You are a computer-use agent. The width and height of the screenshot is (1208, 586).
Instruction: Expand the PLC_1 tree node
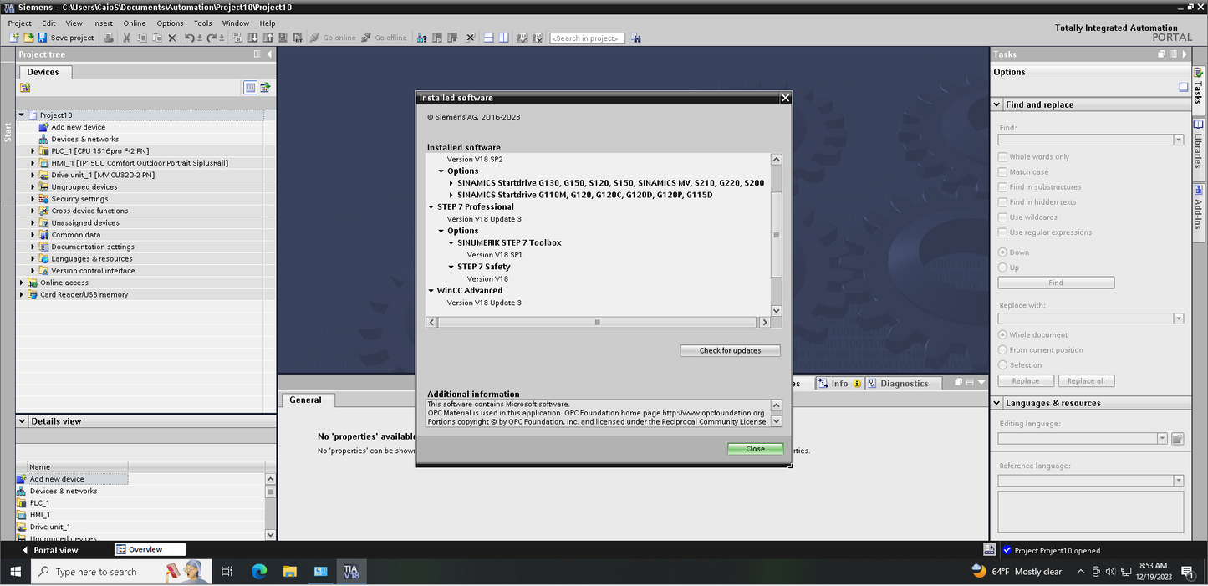tap(33, 151)
